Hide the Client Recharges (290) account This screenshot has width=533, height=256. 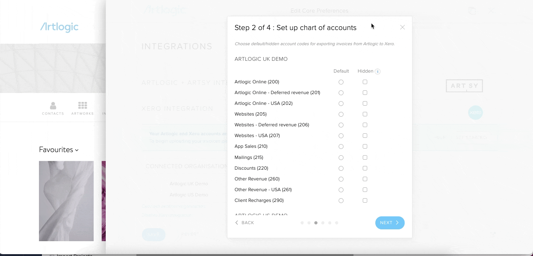point(365,200)
